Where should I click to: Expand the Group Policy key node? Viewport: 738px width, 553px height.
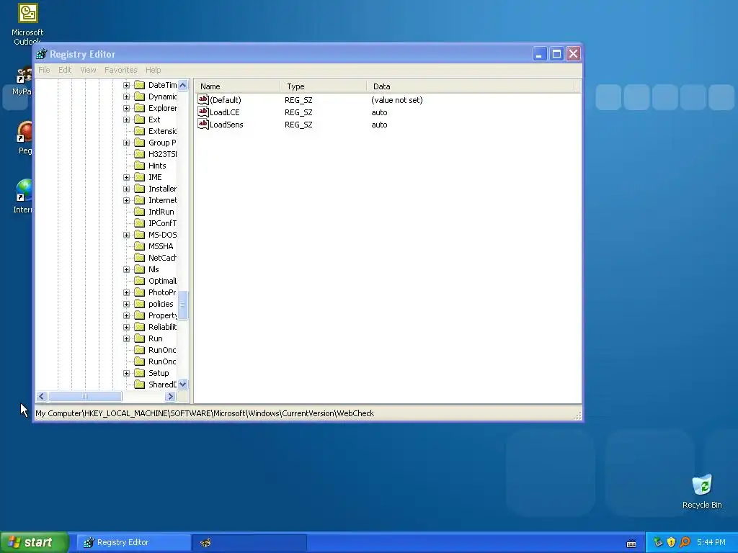point(126,143)
